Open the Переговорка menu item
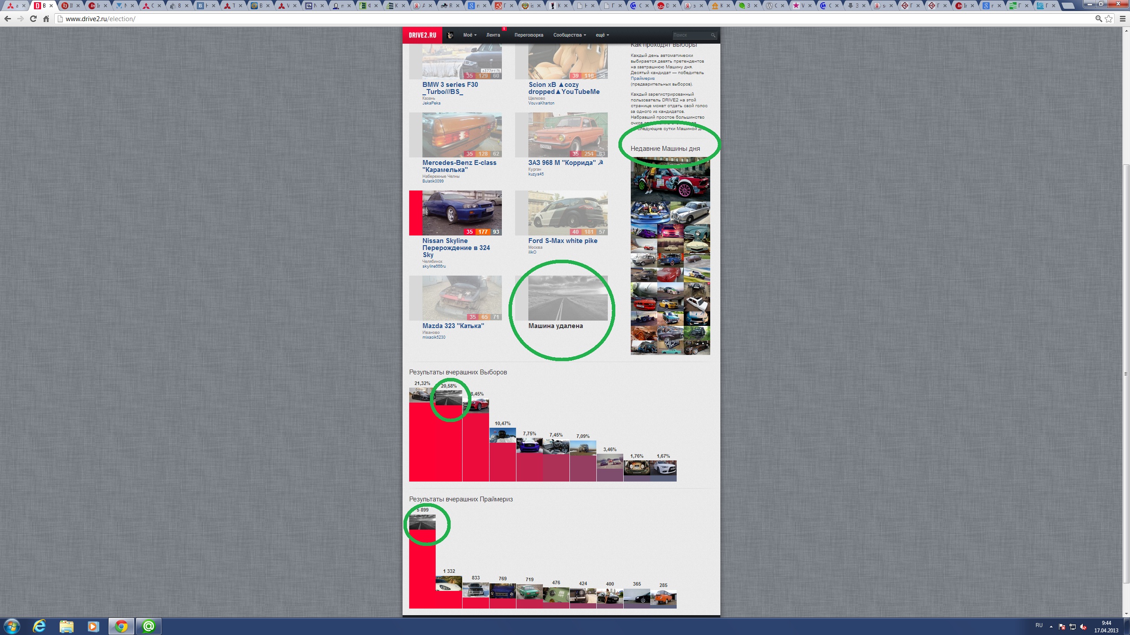This screenshot has width=1130, height=635. 528,35
